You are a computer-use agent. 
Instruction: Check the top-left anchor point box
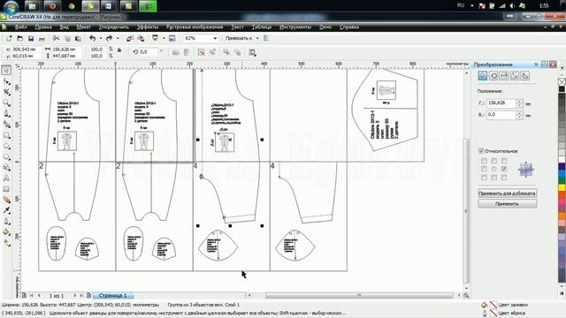tap(484, 161)
